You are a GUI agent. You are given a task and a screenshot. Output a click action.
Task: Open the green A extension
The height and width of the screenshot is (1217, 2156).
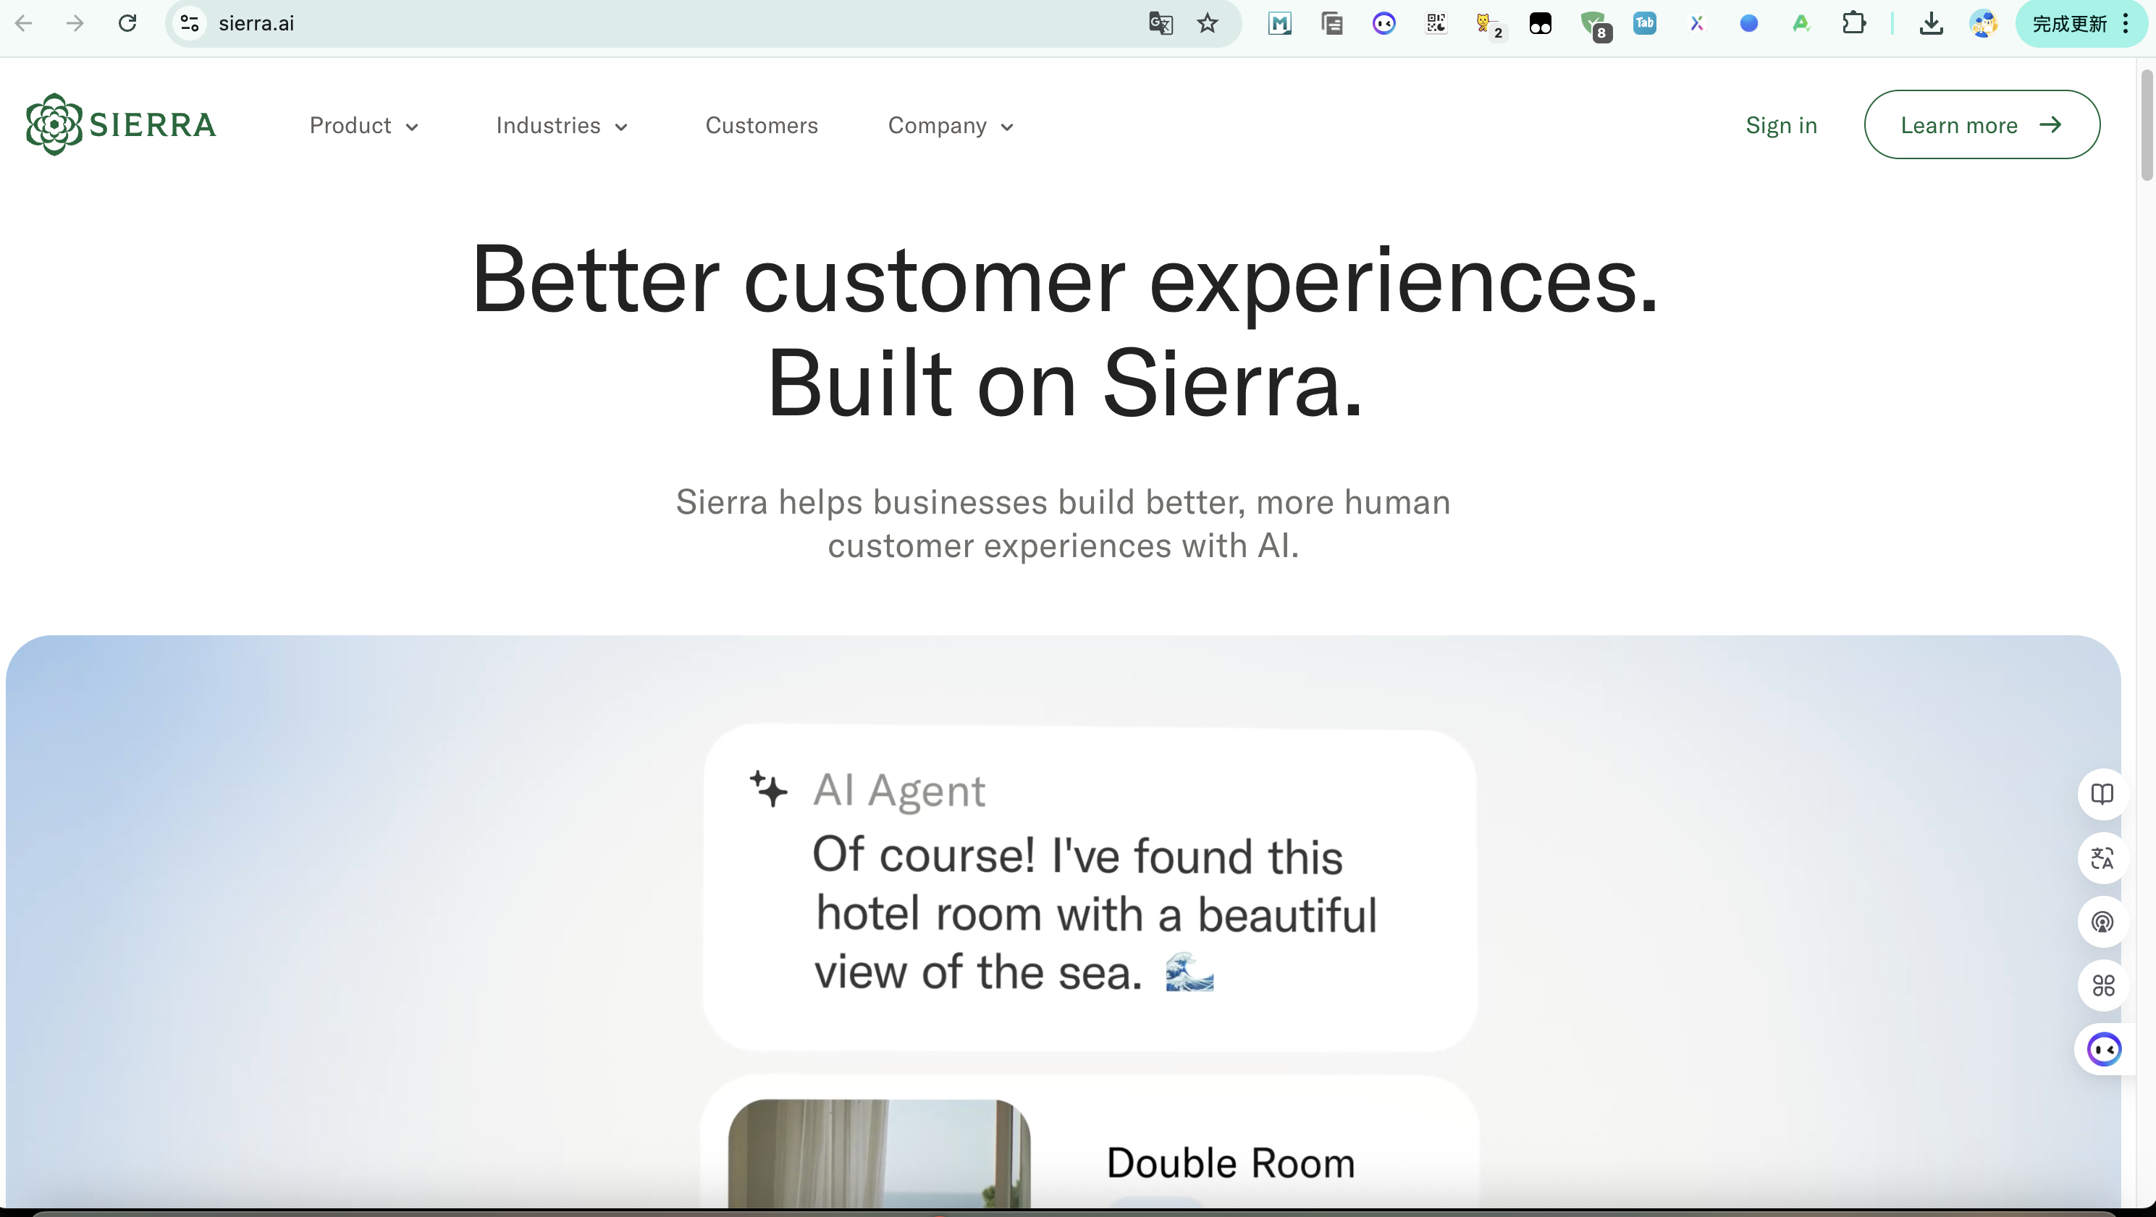[1801, 23]
